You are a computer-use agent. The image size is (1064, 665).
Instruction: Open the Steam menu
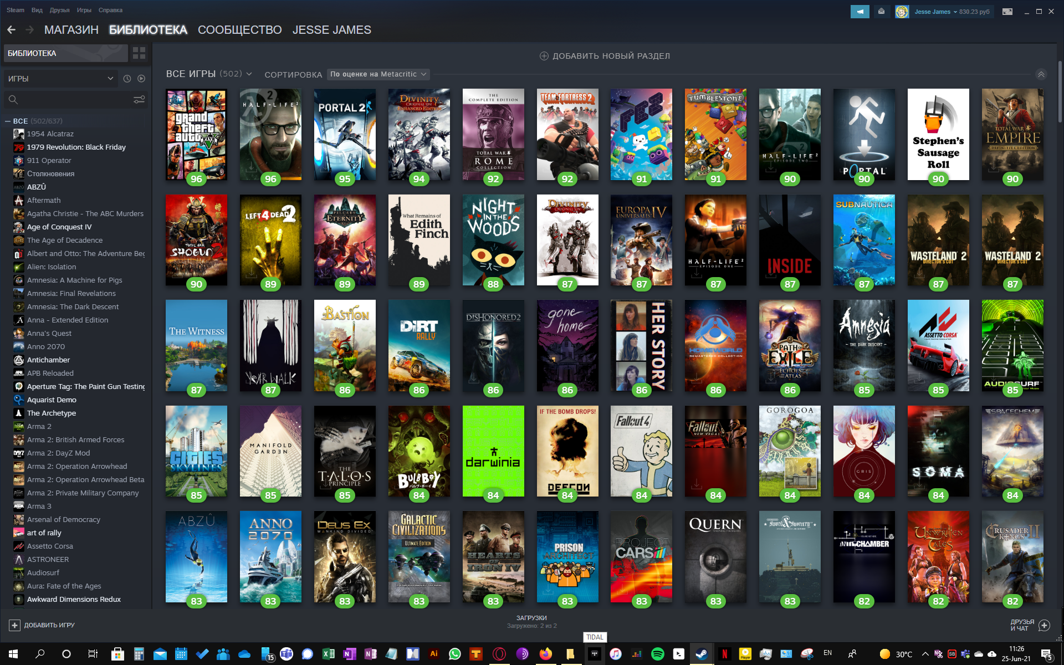pos(16,10)
